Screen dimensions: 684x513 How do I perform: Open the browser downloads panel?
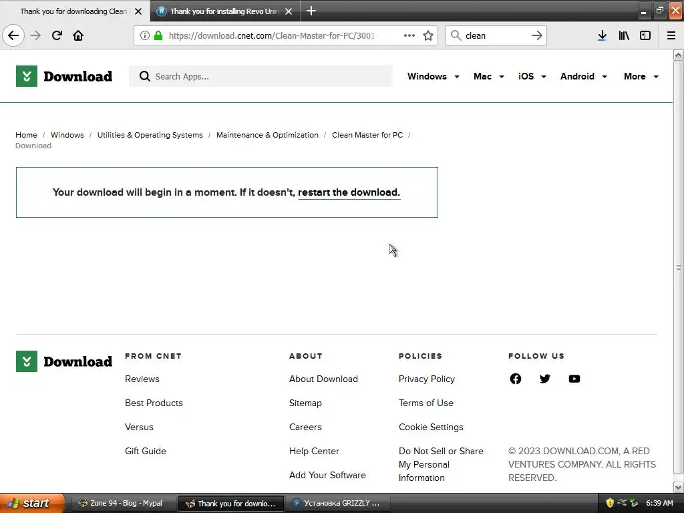coord(602,35)
